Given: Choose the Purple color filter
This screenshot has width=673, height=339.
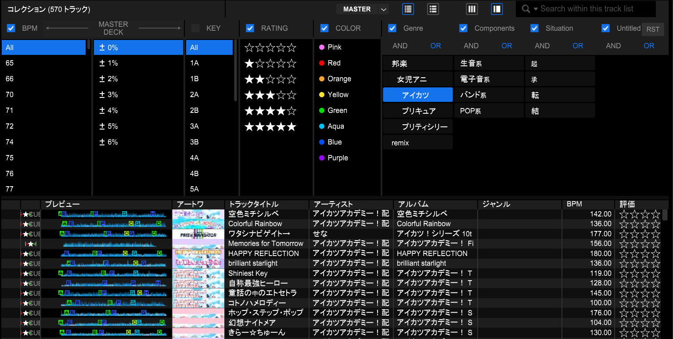Looking at the screenshot, I should (x=337, y=158).
